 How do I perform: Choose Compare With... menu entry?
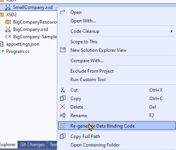tap(87, 61)
